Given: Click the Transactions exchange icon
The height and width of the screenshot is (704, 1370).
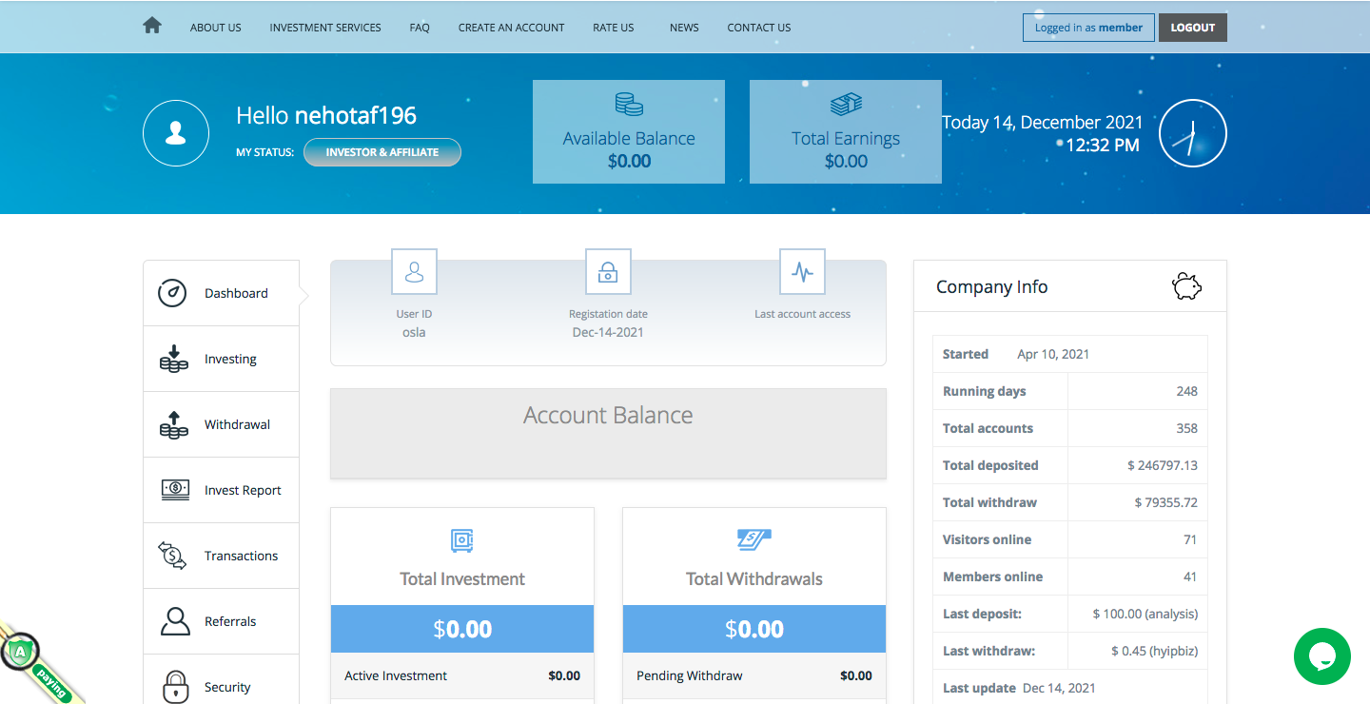Looking at the screenshot, I should [x=172, y=556].
